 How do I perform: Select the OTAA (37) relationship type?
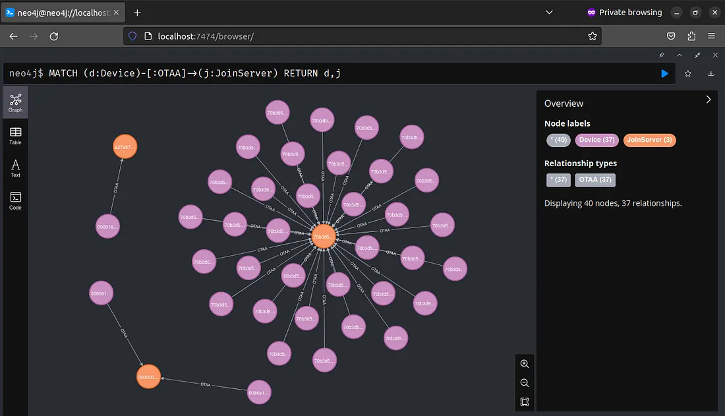(x=594, y=179)
